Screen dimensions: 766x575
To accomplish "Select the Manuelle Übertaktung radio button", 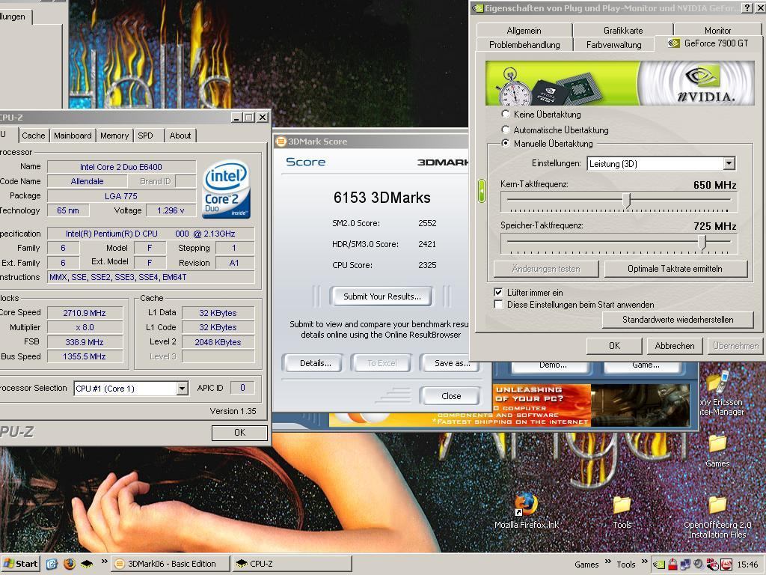I will tap(506, 143).
